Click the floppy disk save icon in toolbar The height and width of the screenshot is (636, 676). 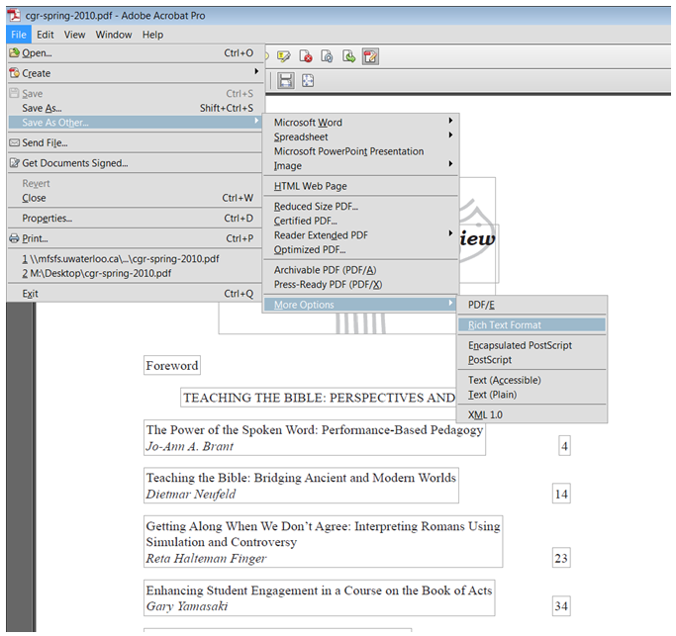(x=286, y=81)
